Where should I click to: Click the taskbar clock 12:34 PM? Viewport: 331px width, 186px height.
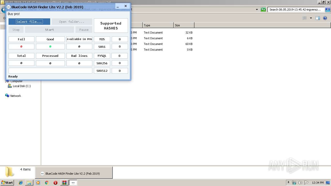click(318, 183)
